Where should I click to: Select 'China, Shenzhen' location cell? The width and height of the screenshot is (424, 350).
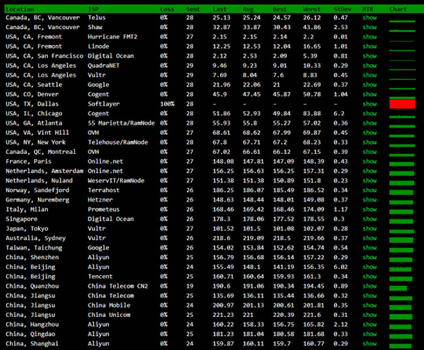[x=32, y=258]
